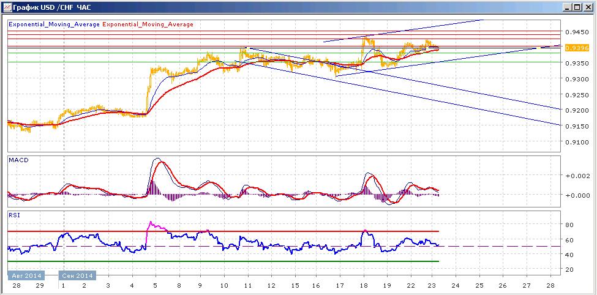Screen dimensions: 597x295
Task: Click date label 5 on time axis
Action: [x=155, y=285]
